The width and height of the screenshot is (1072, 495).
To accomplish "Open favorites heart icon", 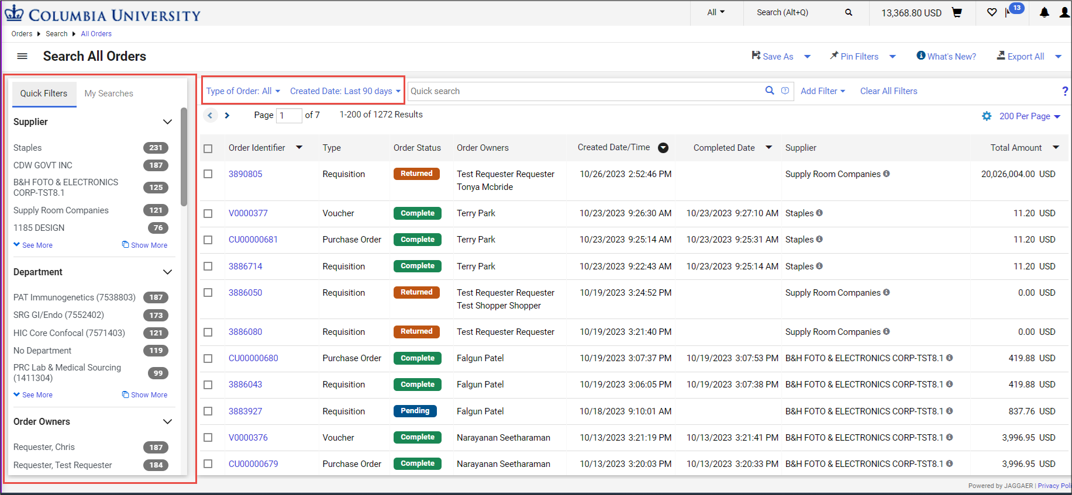I will coord(992,12).
